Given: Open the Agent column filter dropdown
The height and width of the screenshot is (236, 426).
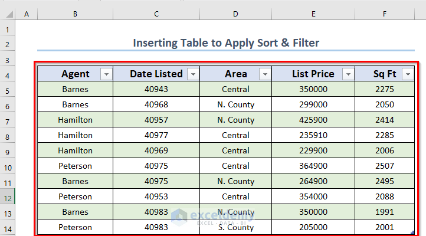Looking at the screenshot, I should 106,74.
